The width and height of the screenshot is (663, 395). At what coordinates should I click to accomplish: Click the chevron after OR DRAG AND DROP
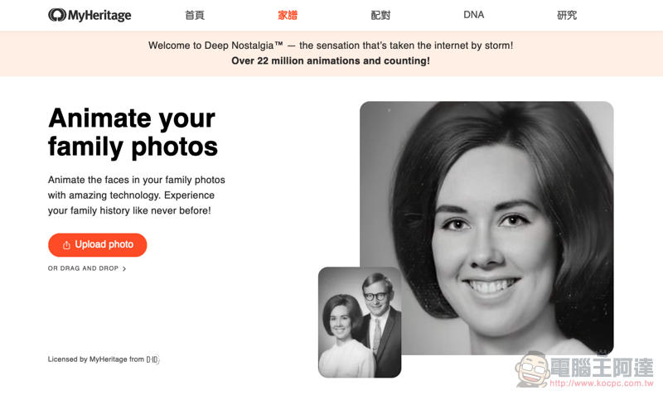tap(124, 268)
